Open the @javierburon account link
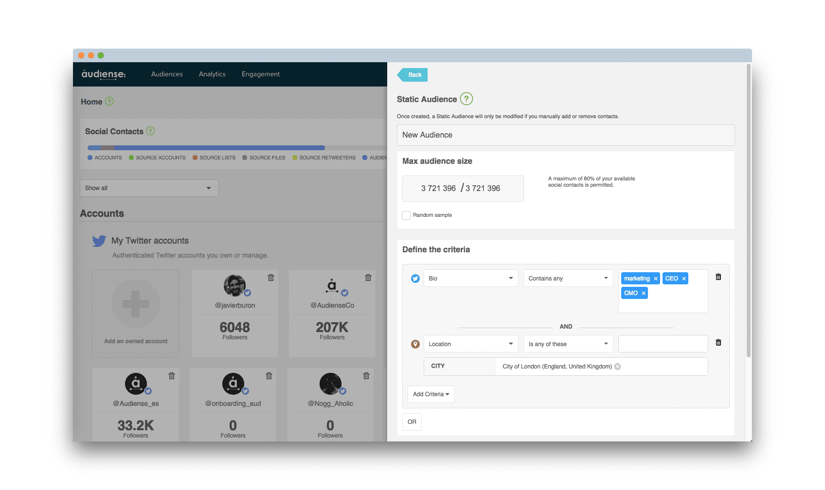The width and height of the screenshot is (825, 490). point(235,305)
